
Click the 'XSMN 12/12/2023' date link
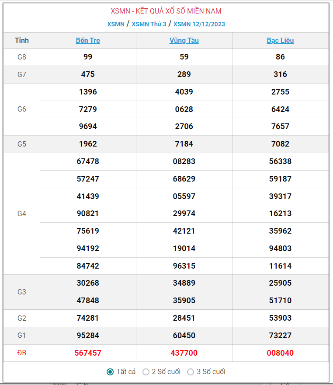[199, 24]
